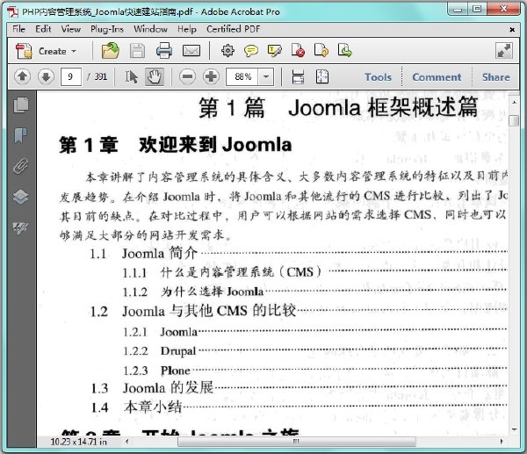
Task: Choose the Select text tool
Action: point(132,76)
